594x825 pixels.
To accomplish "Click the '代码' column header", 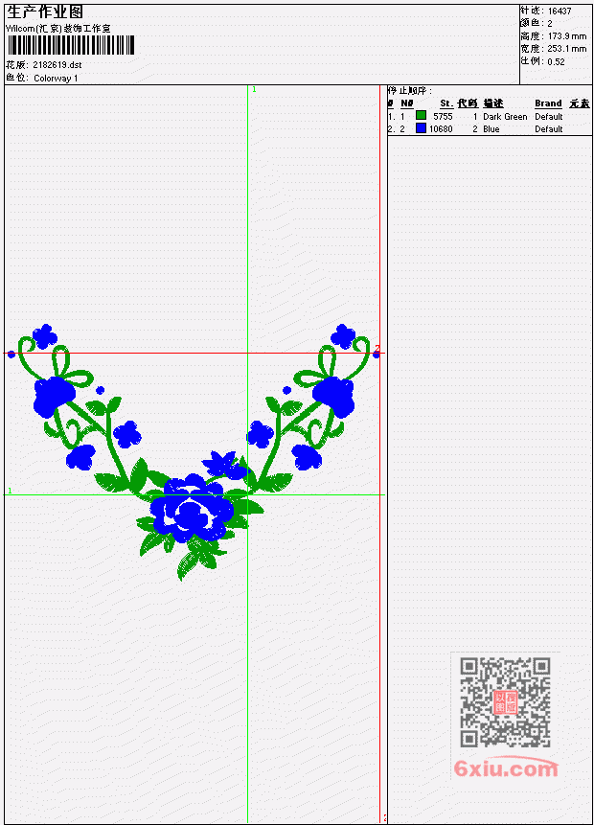I will 468,103.
